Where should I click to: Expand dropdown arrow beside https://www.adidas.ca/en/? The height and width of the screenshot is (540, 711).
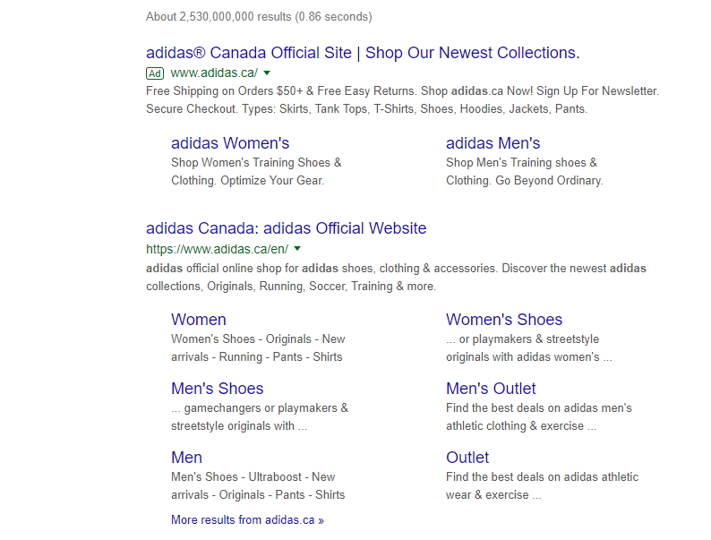click(x=297, y=248)
